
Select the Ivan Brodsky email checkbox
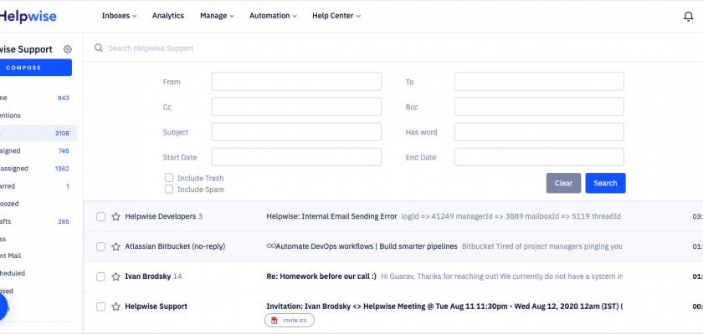pyautogui.click(x=101, y=276)
